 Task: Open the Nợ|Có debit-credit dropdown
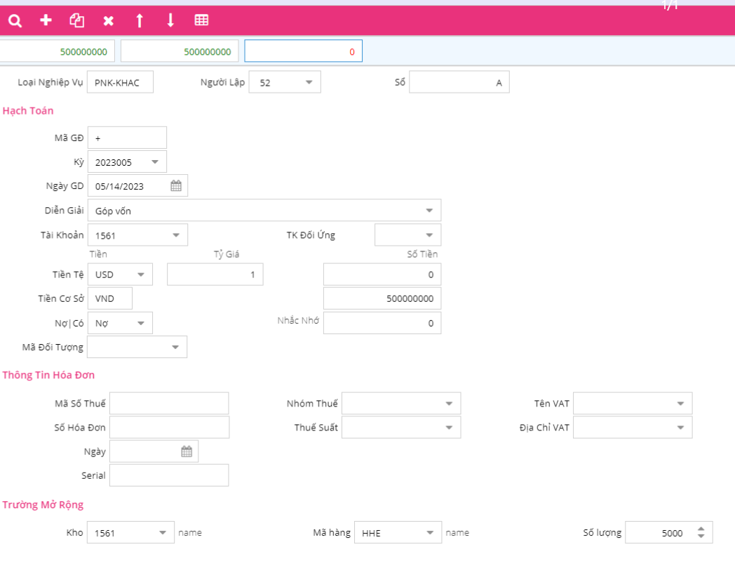pyautogui.click(x=141, y=323)
